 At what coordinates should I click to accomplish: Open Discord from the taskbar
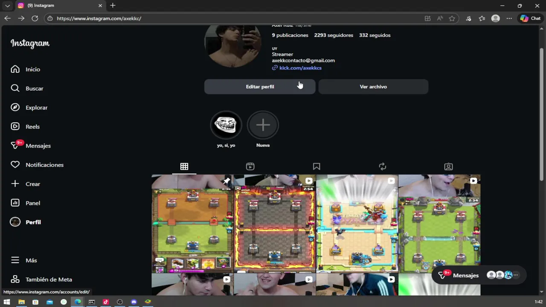(134, 302)
